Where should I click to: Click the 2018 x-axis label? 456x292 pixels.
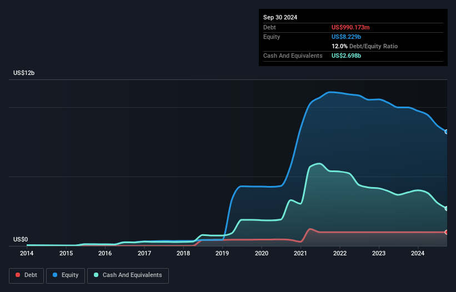click(183, 253)
